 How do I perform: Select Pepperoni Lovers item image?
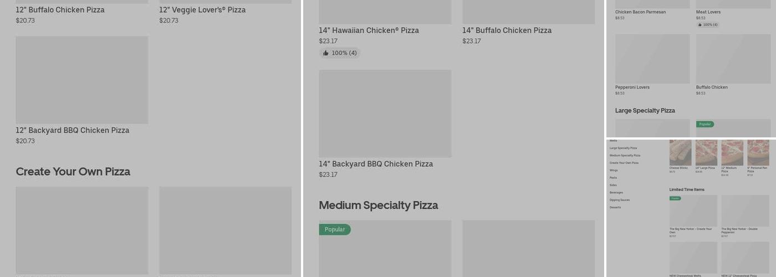coord(652,59)
